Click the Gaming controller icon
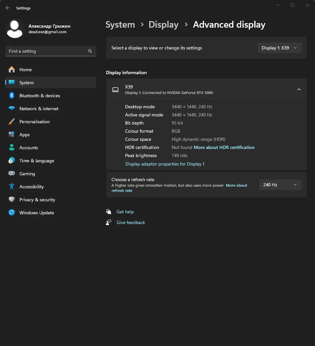Screen dimensions: 315x346 pyautogui.click(x=12, y=174)
